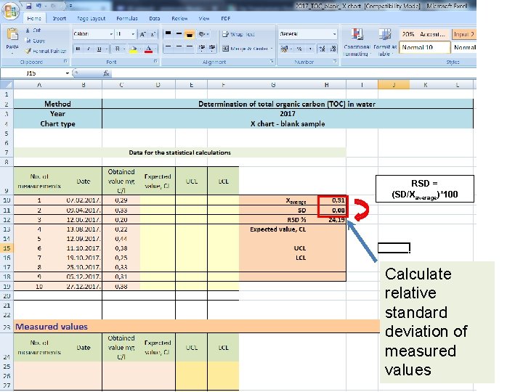This screenshot has height=392, width=523.
Task: Select the column J header
Action: coord(394,85)
